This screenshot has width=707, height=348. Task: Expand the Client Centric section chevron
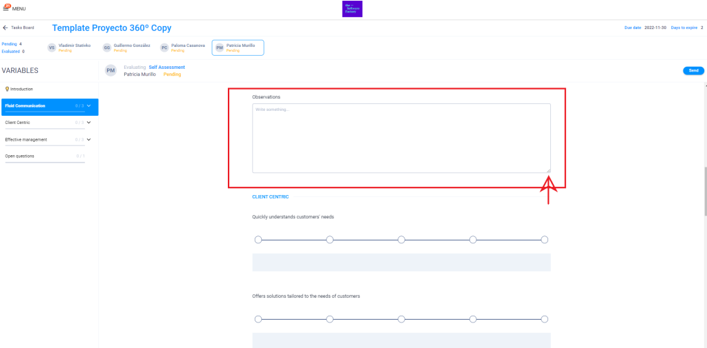(89, 123)
